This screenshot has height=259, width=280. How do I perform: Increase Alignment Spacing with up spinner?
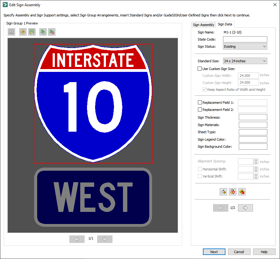(x=256, y=160)
